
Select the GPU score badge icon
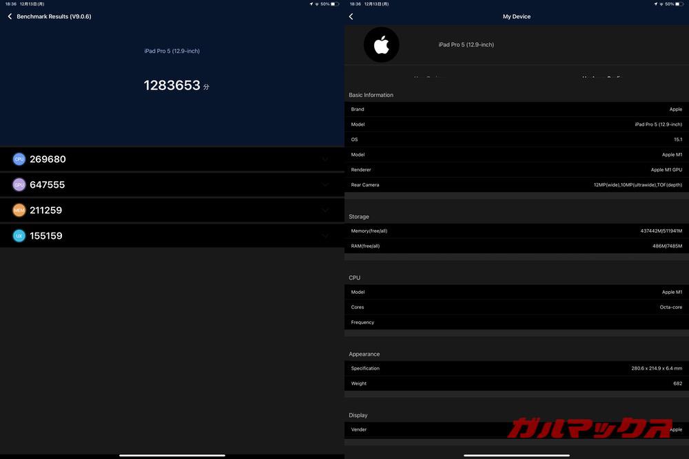click(x=19, y=184)
